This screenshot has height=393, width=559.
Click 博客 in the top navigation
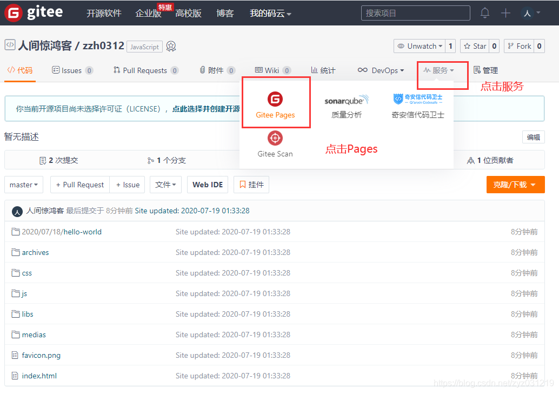(x=225, y=13)
